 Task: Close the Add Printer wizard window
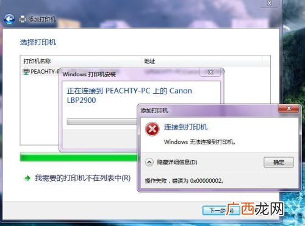click(x=270, y=3)
